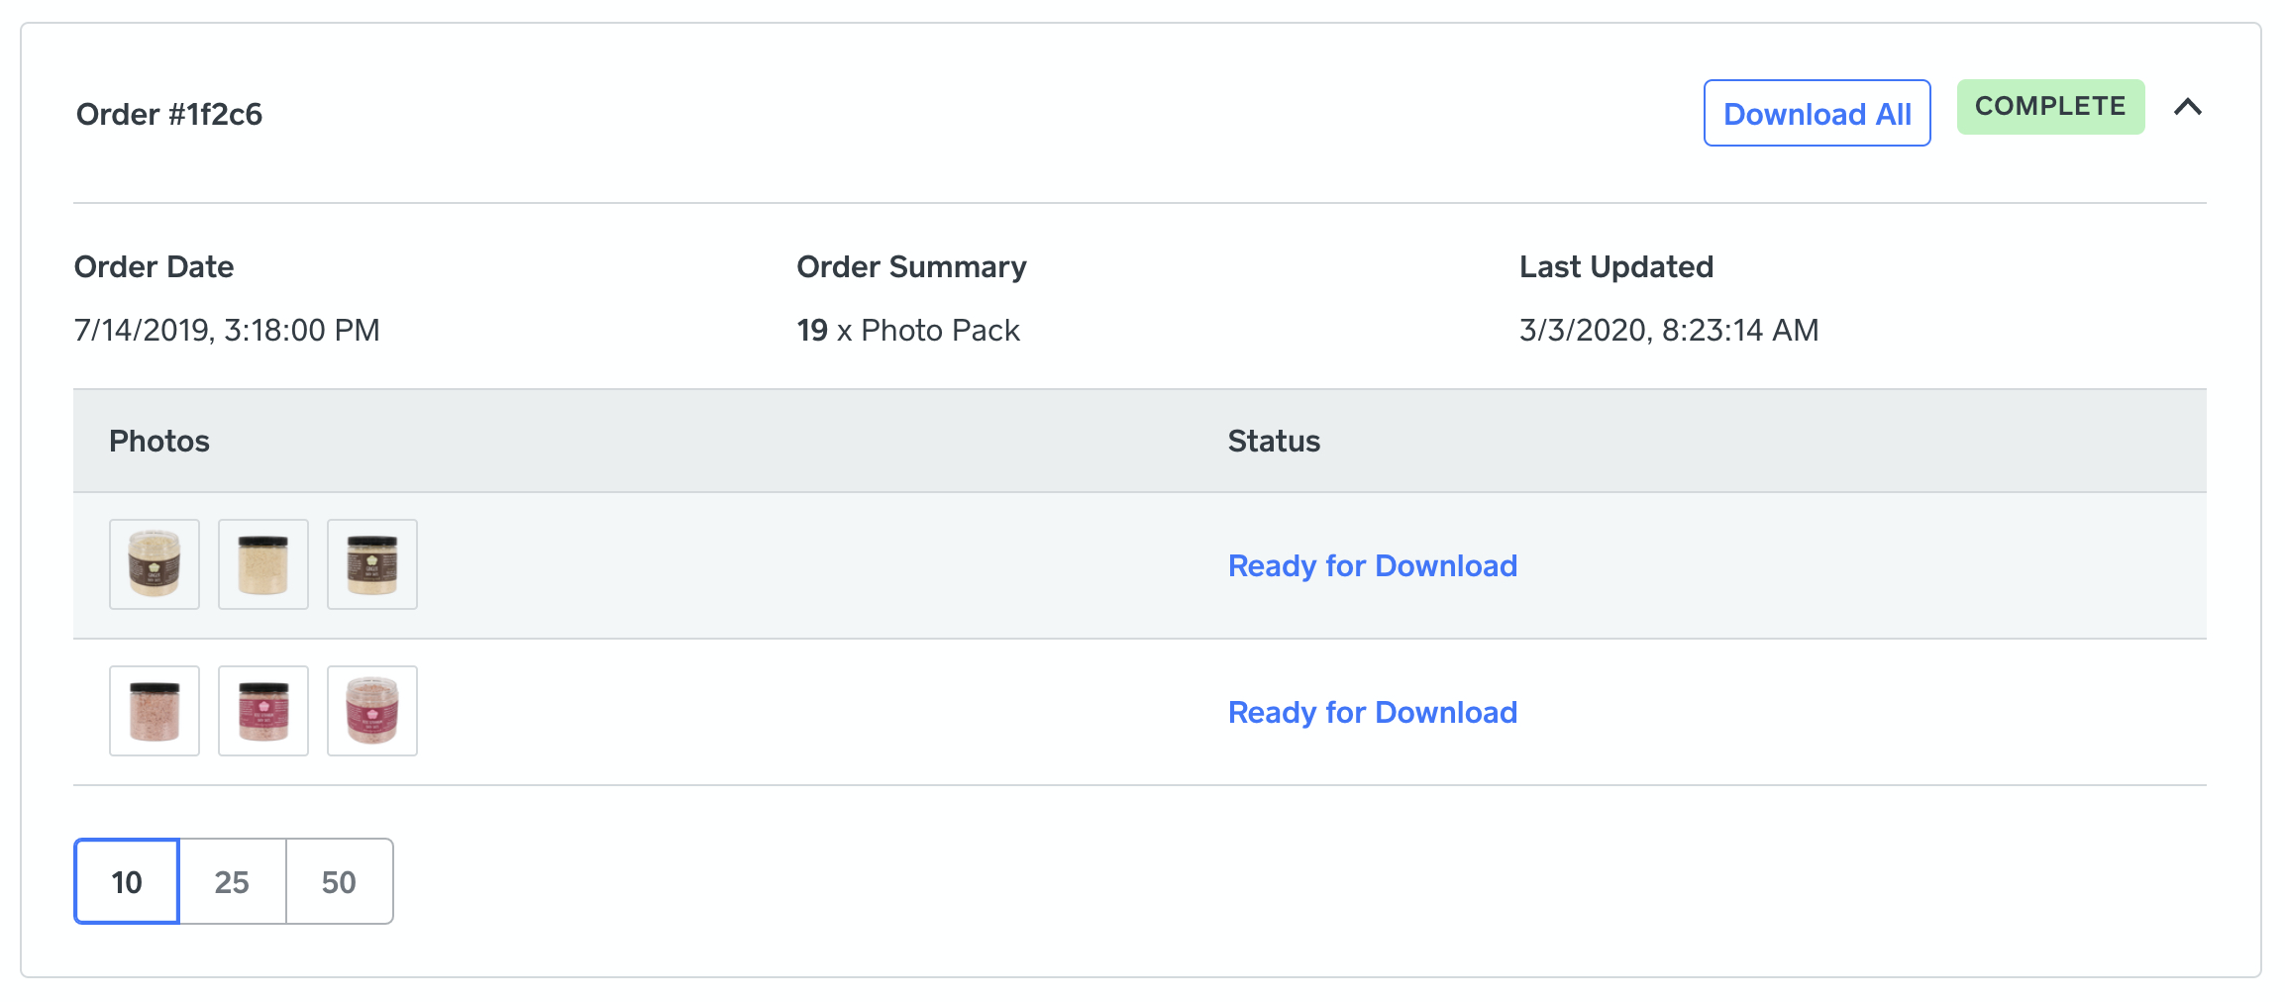Switch page size to 25
Screen dimensions: 2285x1002
click(x=232, y=881)
